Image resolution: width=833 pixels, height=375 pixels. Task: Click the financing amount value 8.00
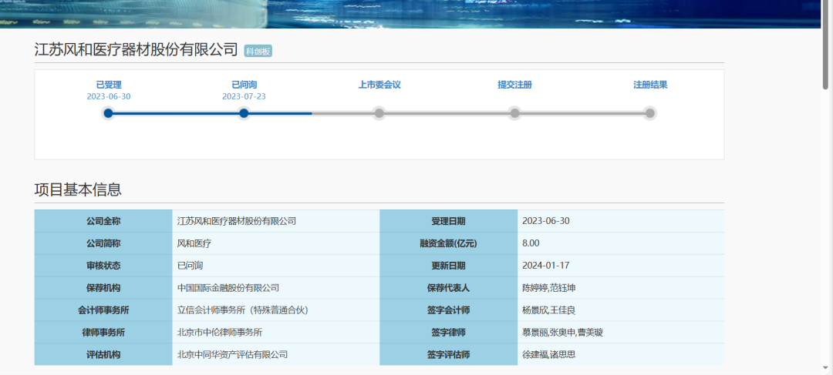point(531,243)
